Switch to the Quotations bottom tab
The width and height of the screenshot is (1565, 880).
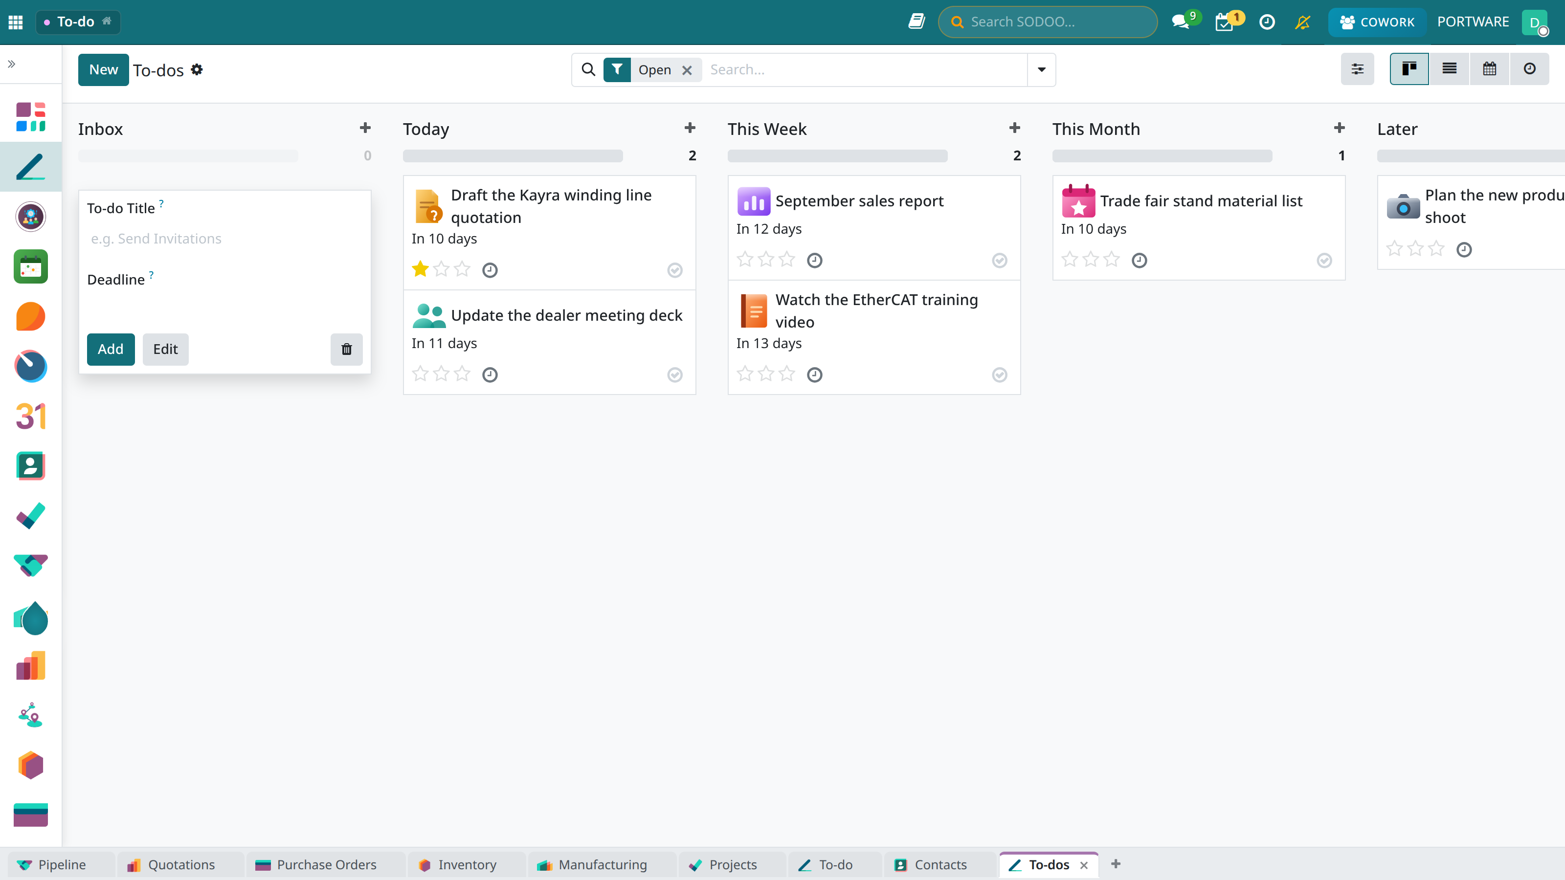coord(180,865)
